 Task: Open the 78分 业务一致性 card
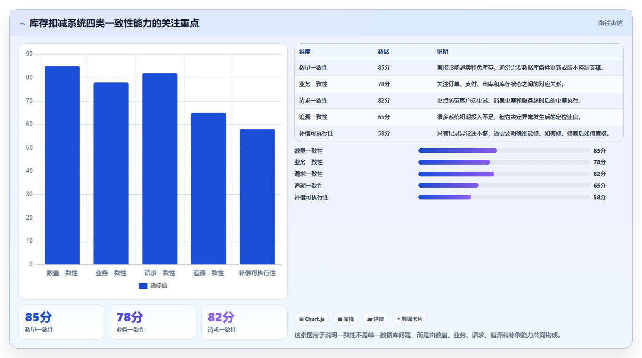(153, 322)
